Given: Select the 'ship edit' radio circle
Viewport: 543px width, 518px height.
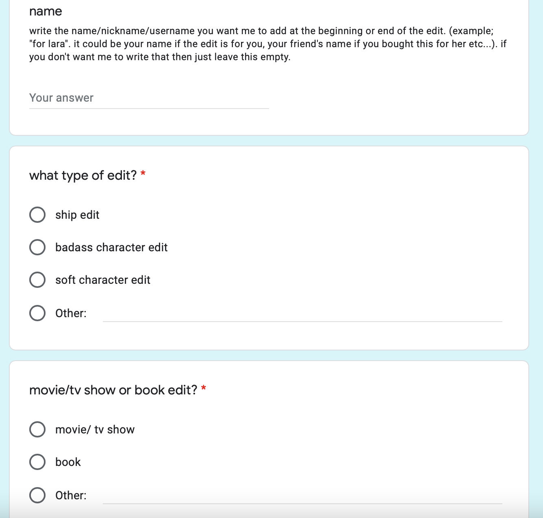Looking at the screenshot, I should 37,215.
